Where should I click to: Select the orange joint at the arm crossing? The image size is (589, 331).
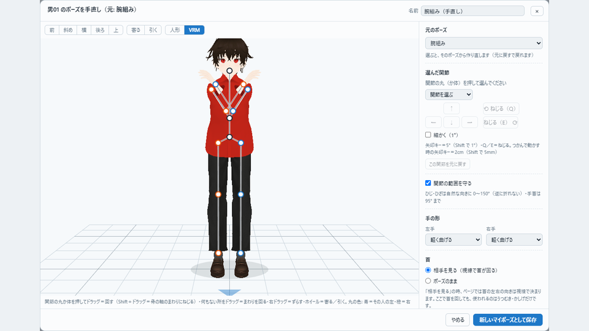[226, 111]
